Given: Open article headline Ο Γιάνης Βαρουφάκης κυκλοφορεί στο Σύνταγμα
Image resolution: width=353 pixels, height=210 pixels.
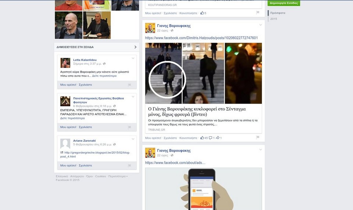Looking at the screenshot, I should 197,112.
